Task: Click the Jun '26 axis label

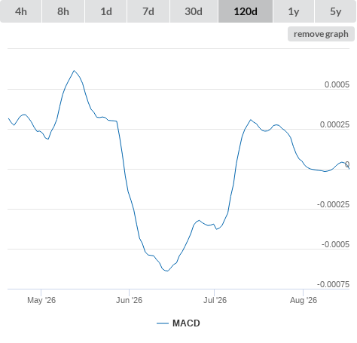Action: (129, 300)
